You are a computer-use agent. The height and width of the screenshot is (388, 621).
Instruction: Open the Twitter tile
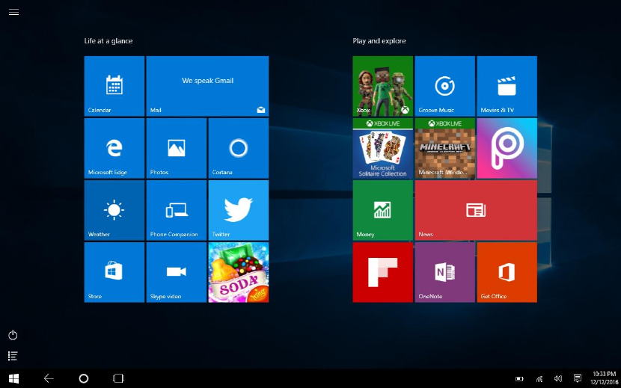[238, 210]
